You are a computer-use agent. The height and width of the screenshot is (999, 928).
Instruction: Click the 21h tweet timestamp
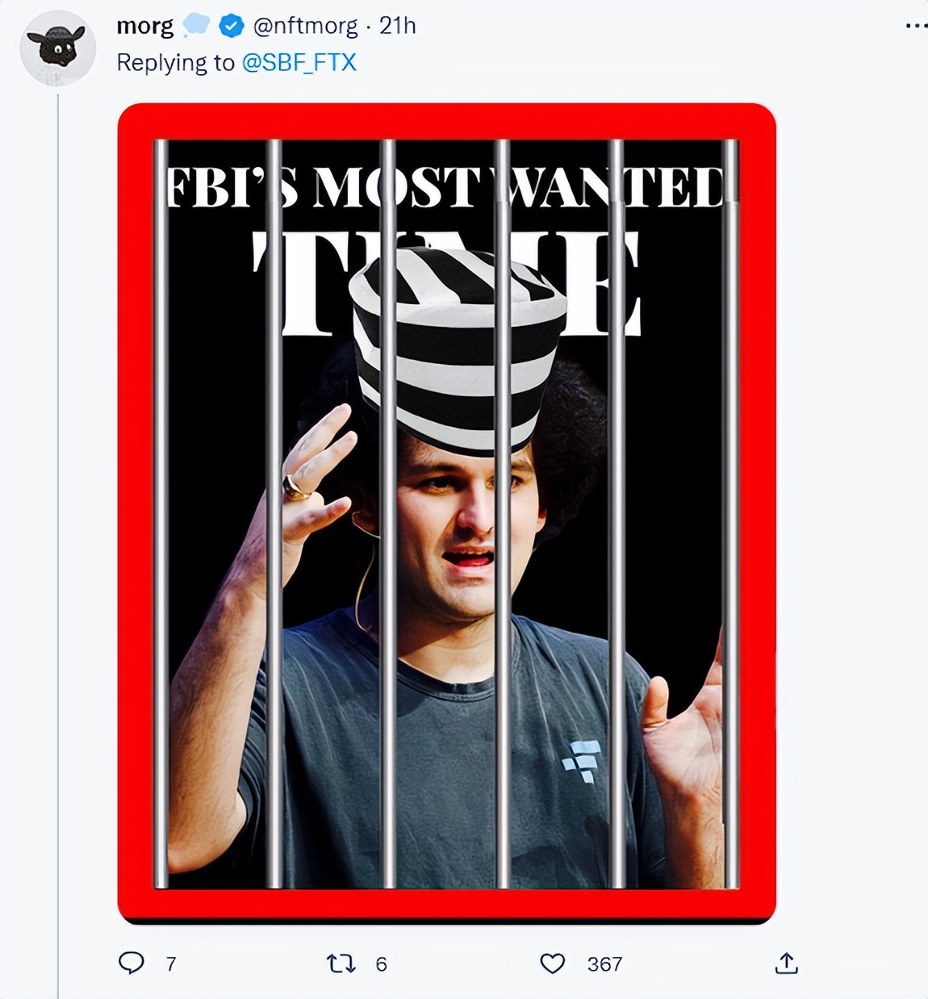point(398,27)
